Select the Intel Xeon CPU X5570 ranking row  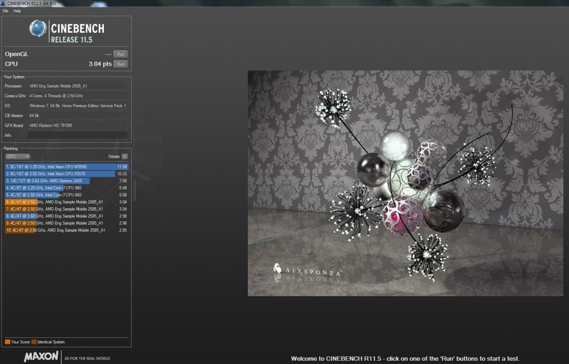click(x=67, y=174)
